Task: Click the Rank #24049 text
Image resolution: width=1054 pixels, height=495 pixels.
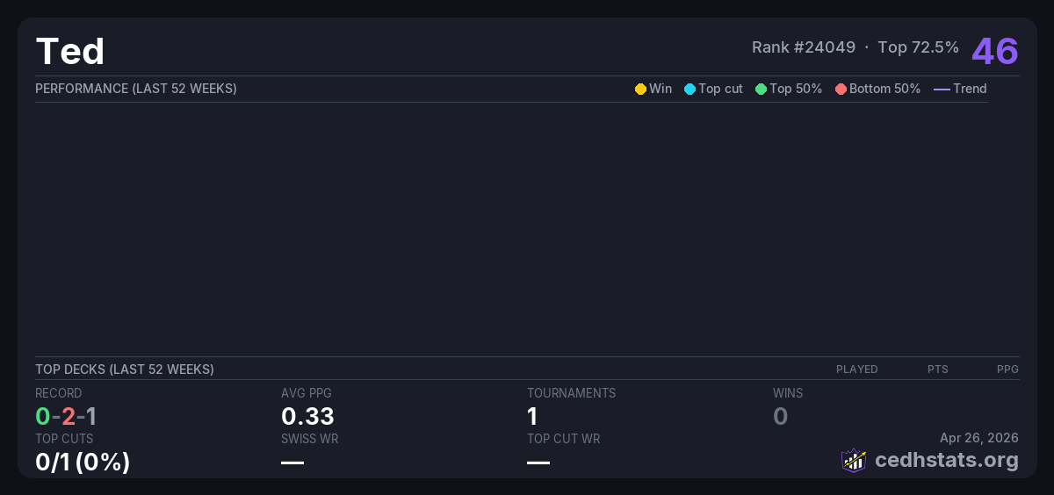Action: [x=804, y=47]
